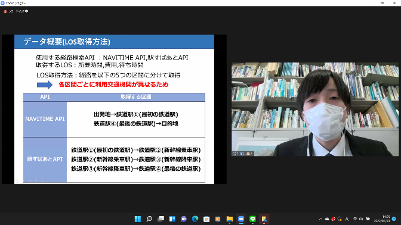401x225 pixels.
Task: Switch to Zoom app in taskbar
Action: 241,219
